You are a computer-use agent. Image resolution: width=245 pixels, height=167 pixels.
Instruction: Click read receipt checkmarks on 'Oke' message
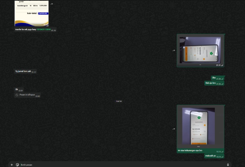[x=222, y=79]
